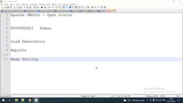This screenshot has width=183, height=103.
Task: Open the Macro menu
Action: (x=54, y=5)
